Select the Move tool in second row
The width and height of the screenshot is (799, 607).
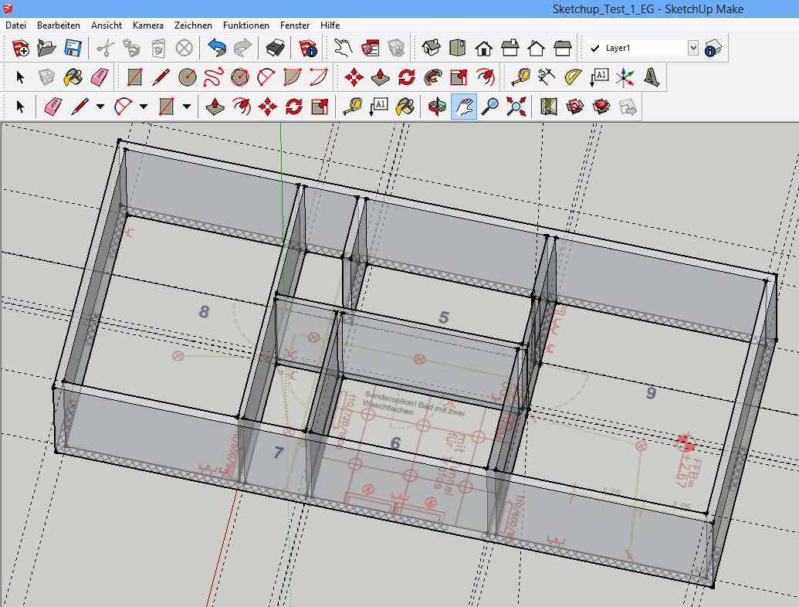coord(354,77)
